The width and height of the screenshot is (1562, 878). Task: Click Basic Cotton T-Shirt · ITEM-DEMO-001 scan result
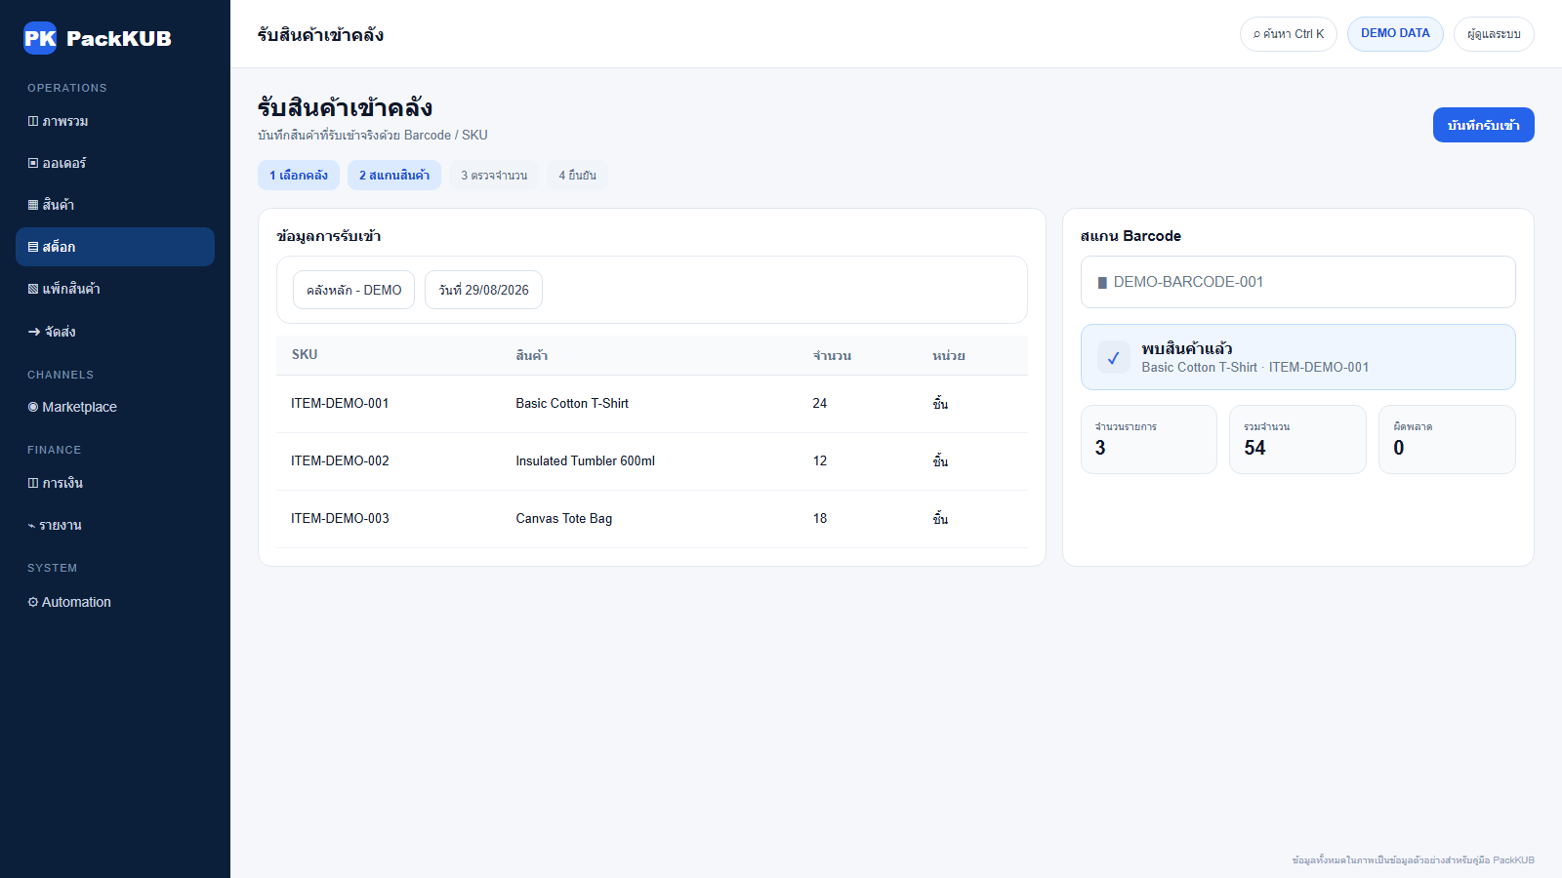click(1255, 368)
